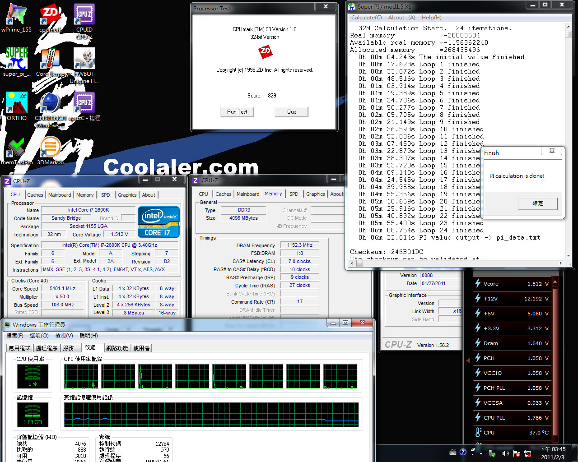Click the Core Speed 5401.1 MHz field

63,288
